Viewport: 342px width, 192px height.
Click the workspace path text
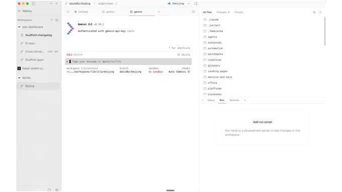point(90,72)
